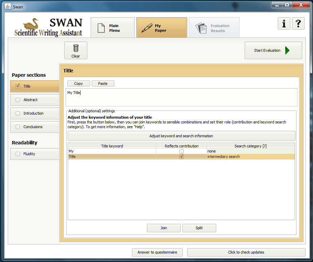Maximize the Swan window

tap(287, 5)
